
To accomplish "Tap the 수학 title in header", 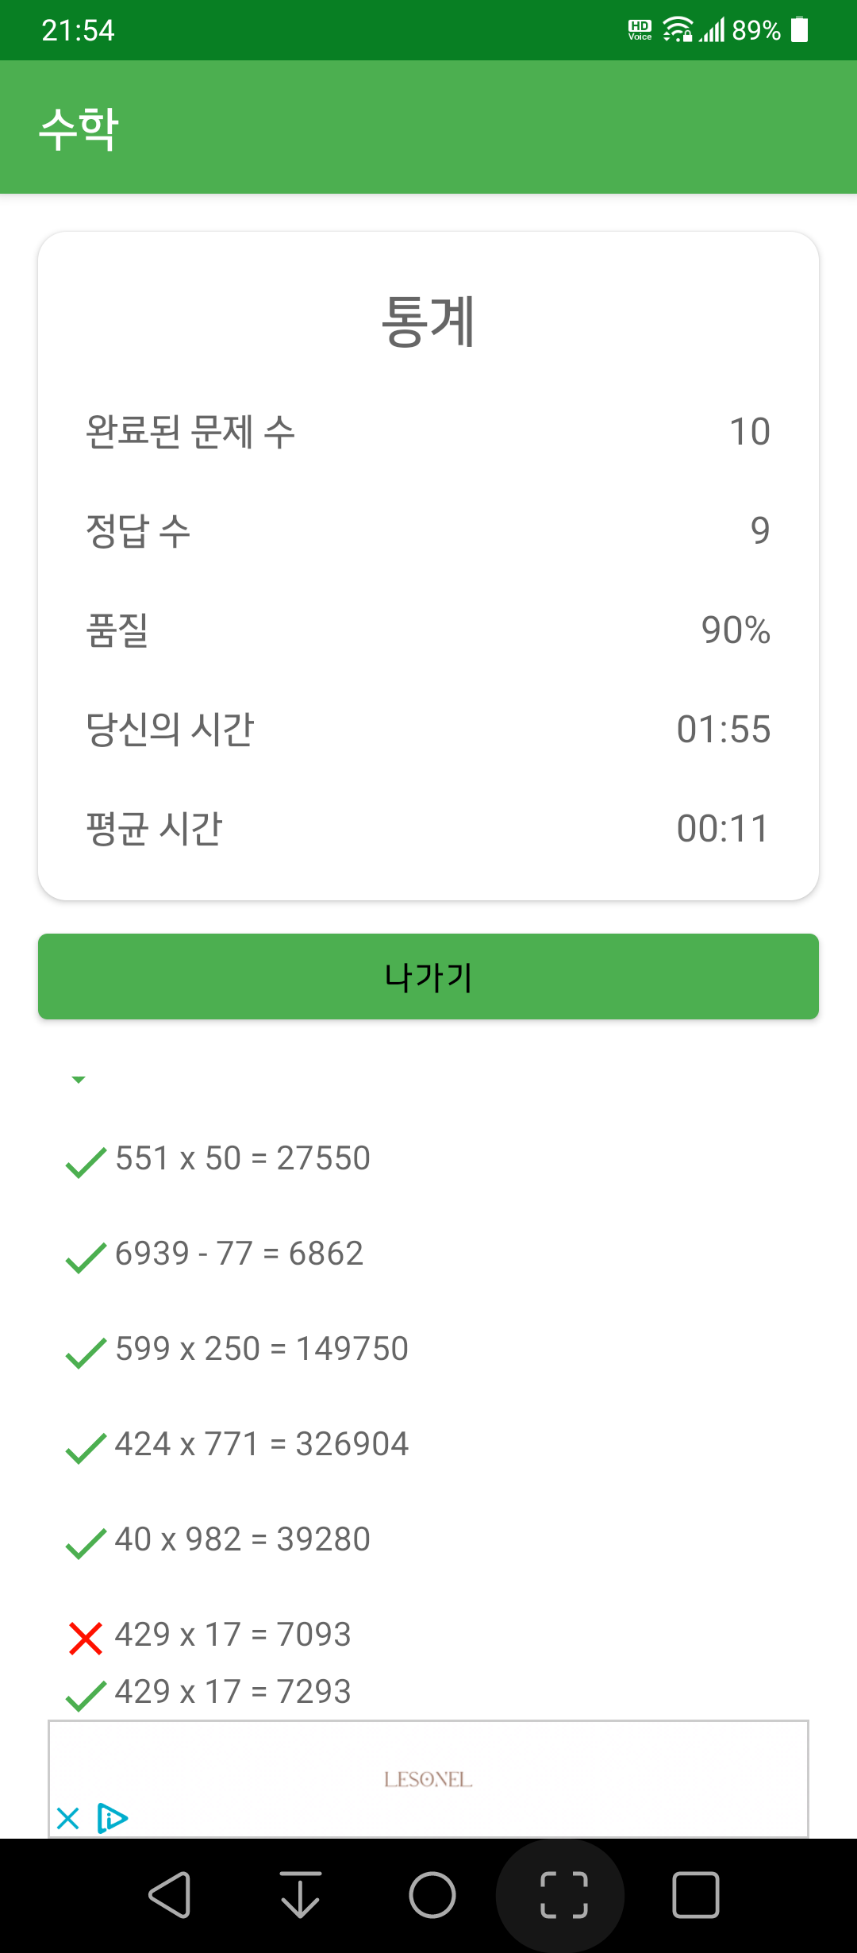I will tap(79, 129).
